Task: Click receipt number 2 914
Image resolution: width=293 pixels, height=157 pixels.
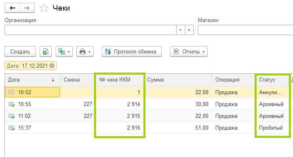Action: click(133, 104)
